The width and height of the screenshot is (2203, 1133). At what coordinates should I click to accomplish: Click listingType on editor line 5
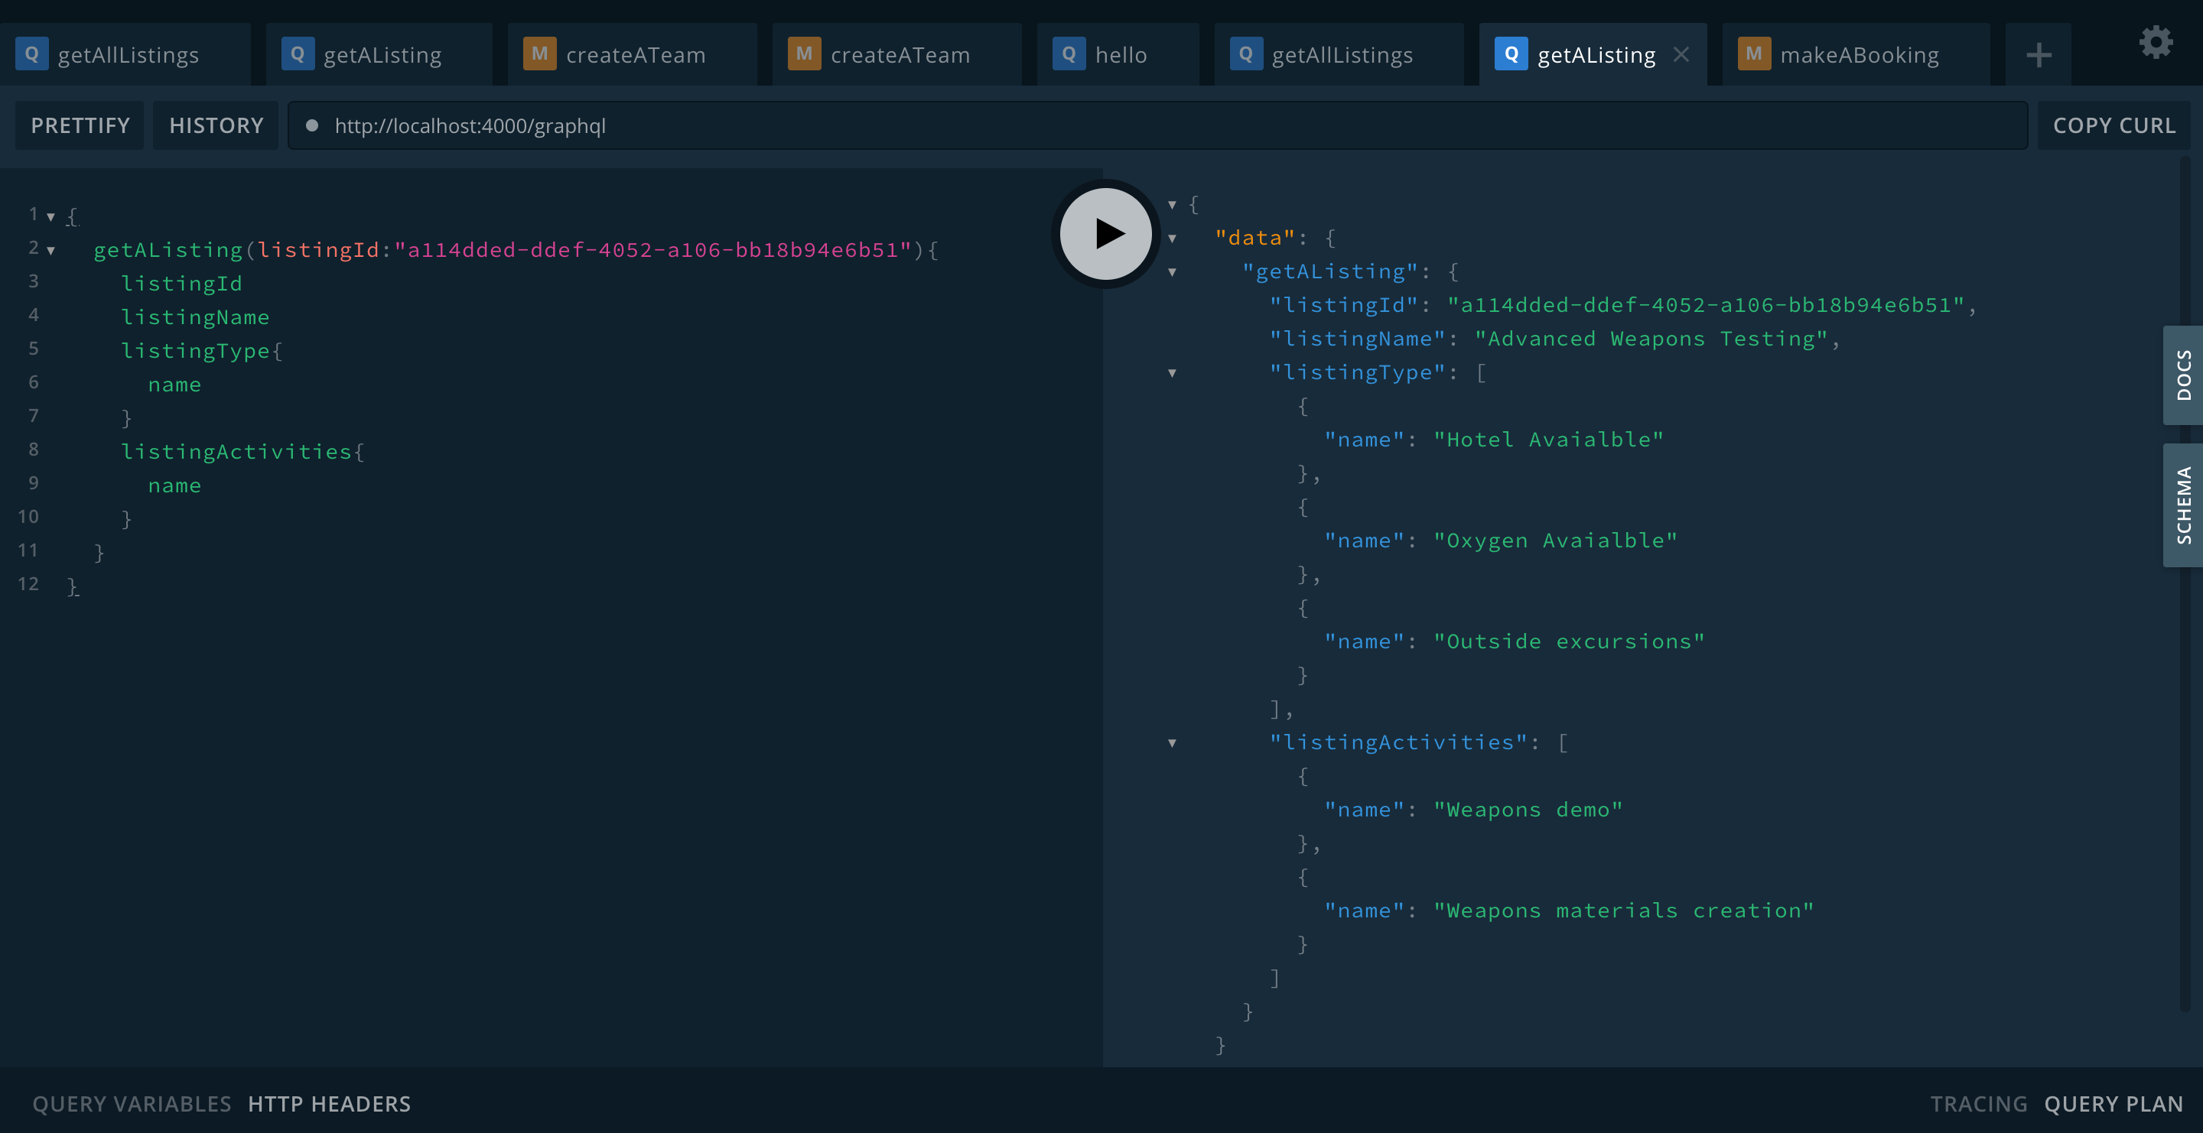(x=195, y=350)
